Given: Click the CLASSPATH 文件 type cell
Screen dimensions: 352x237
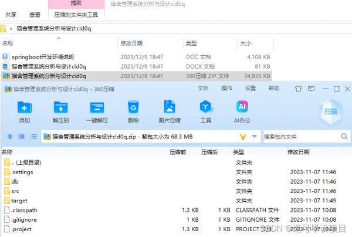Looking at the screenshot, I should point(258,210).
